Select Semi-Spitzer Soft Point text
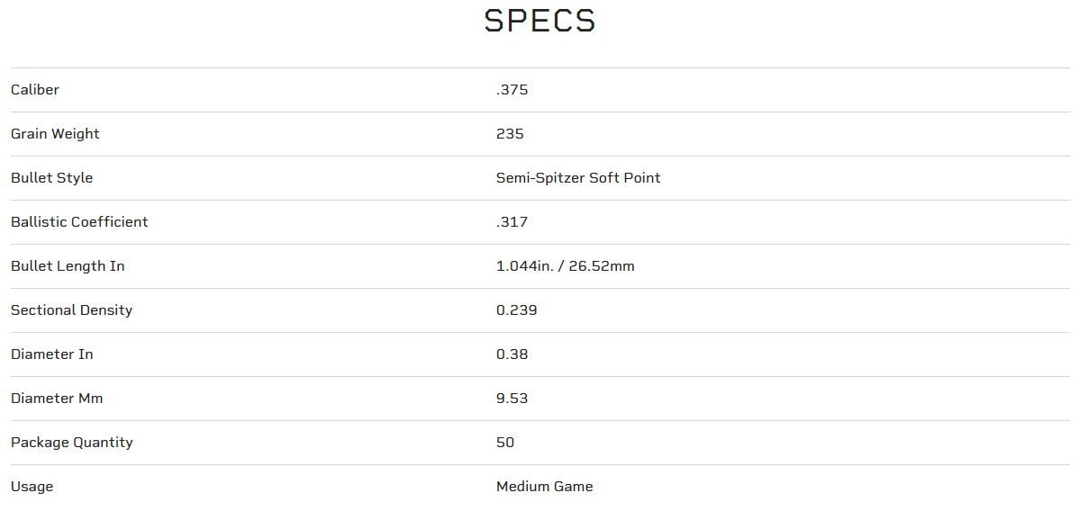Screen dimensions: 1079x511 pyautogui.click(x=578, y=178)
